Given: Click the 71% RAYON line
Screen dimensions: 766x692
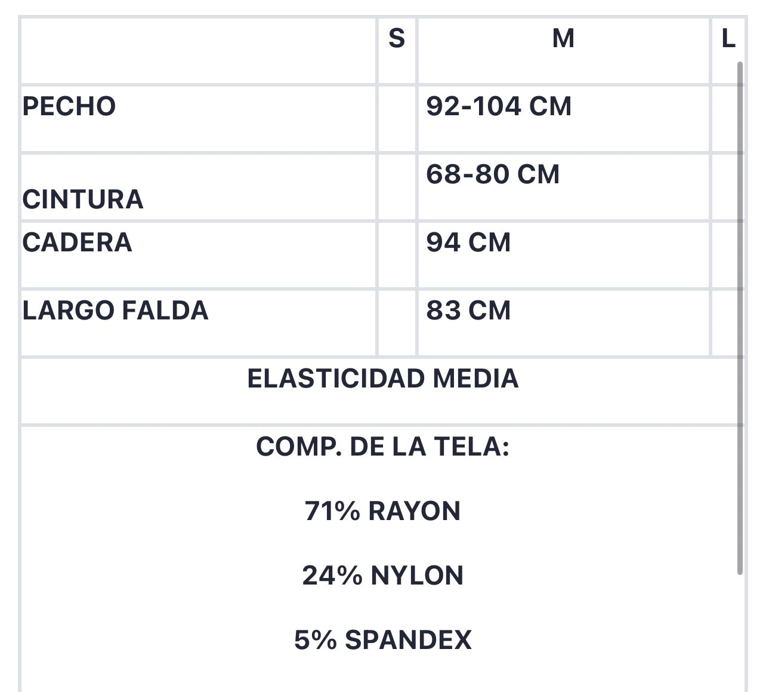Looking at the screenshot, I should pos(383,511).
